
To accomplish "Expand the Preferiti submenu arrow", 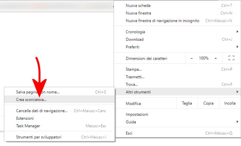I will point(237,47).
